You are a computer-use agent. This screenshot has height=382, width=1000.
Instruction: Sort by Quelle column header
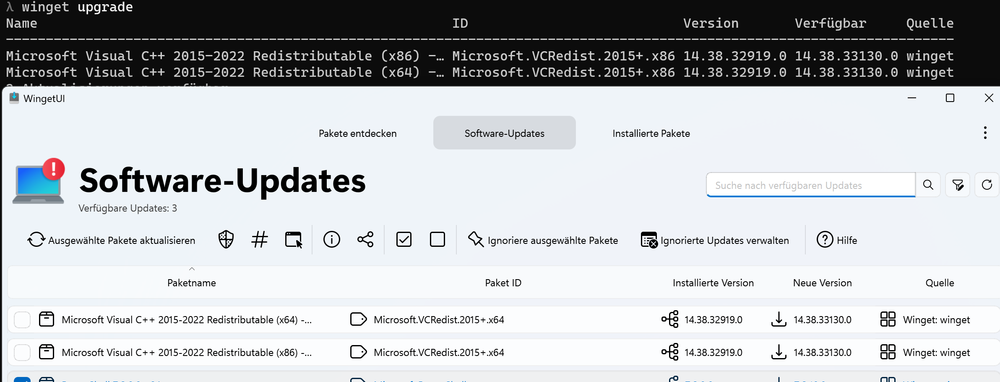940,283
